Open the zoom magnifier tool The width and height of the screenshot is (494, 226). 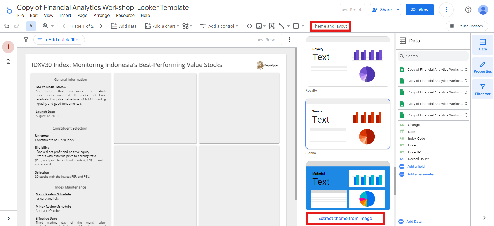click(x=45, y=26)
